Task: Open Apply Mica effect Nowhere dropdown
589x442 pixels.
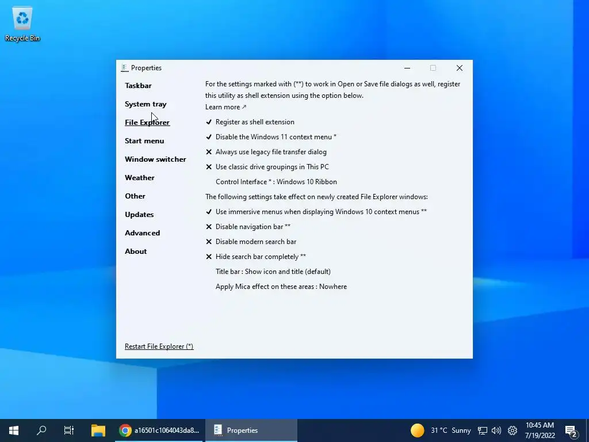Action: pyautogui.click(x=281, y=287)
